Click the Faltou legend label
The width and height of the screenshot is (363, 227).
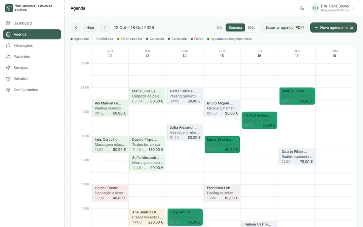coord(199,39)
